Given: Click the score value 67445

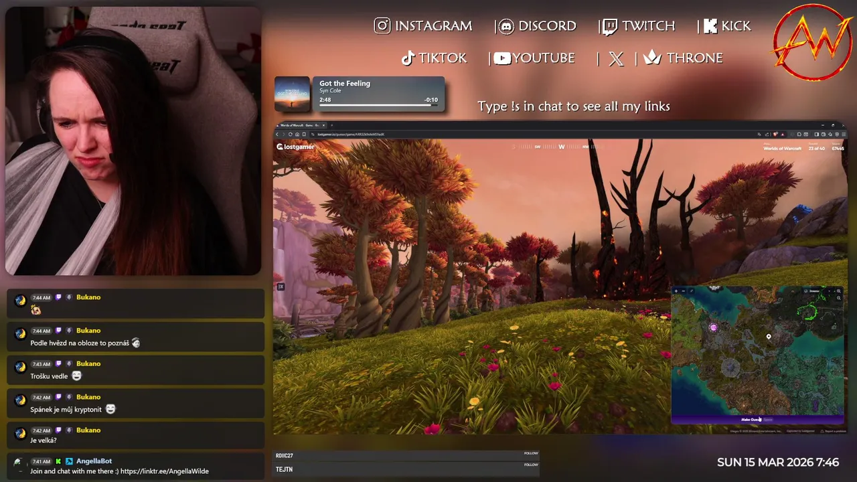Looking at the screenshot, I should (x=838, y=148).
